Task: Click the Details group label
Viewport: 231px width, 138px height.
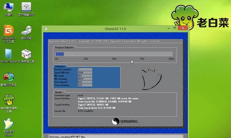Action: pos(58,92)
